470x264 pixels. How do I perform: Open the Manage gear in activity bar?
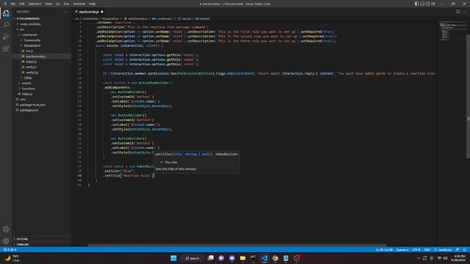click(x=6, y=241)
